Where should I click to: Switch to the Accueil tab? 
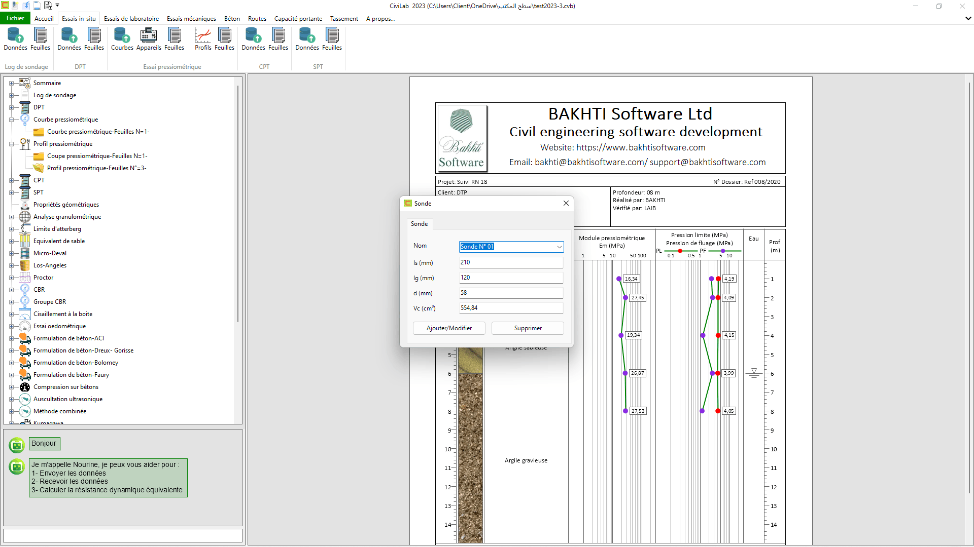[x=44, y=19]
